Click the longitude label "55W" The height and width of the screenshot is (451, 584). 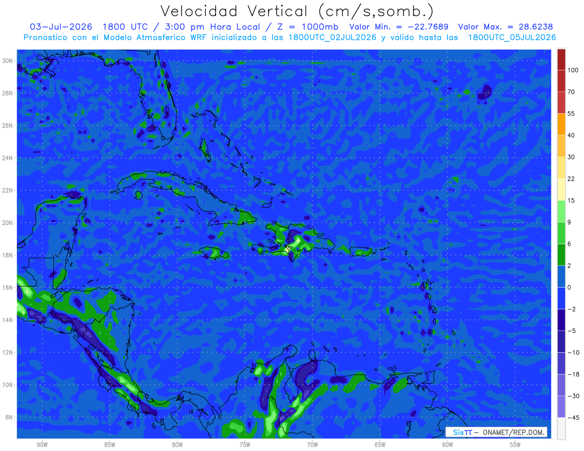[515, 445]
